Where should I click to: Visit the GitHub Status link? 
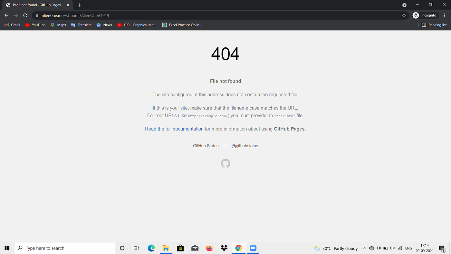click(x=206, y=146)
